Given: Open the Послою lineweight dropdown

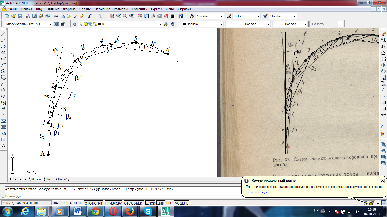Looking at the screenshot, I should click(305, 24).
